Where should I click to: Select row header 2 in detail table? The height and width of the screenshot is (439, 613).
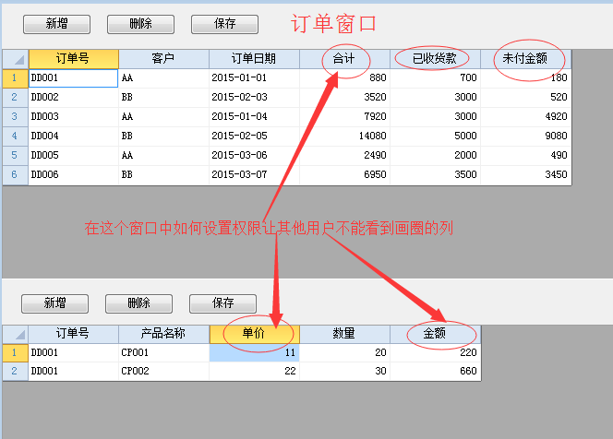click(x=16, y=371)
